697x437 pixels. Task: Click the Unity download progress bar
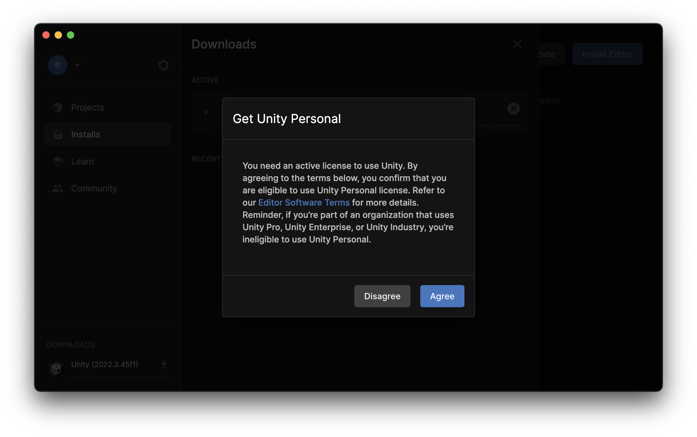(x=120, y=378)
